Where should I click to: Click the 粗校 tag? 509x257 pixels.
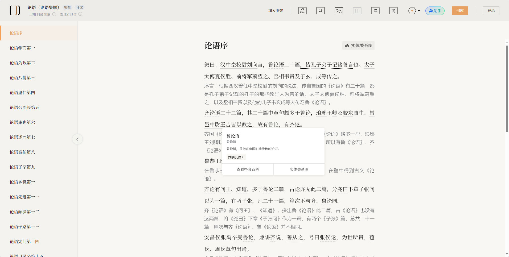coord(67,7)
